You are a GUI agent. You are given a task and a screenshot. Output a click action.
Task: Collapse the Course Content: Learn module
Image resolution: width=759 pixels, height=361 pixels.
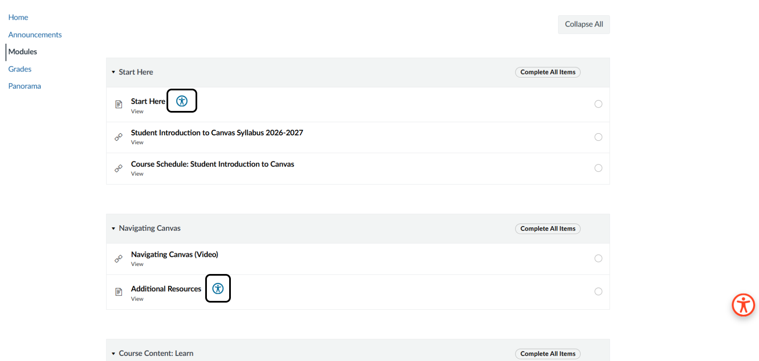[114, 354]
